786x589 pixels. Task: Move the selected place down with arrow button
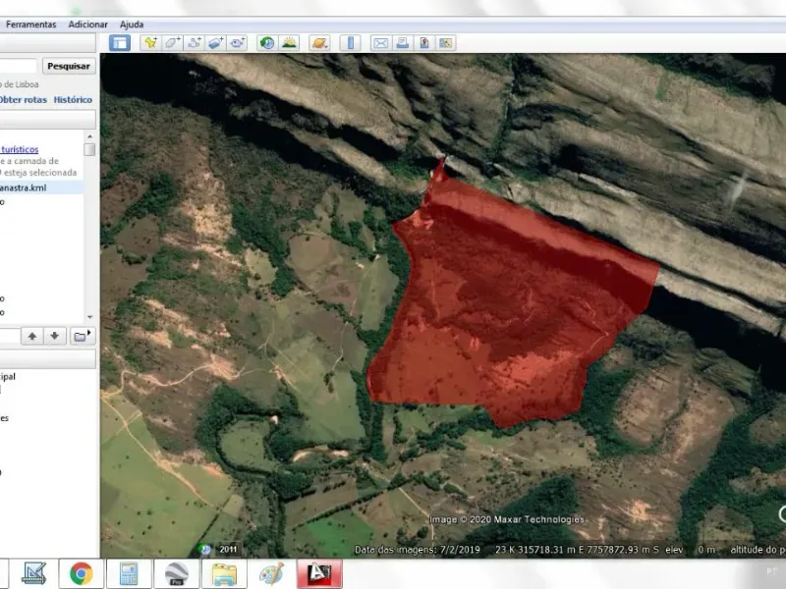(x=56, y=336)
